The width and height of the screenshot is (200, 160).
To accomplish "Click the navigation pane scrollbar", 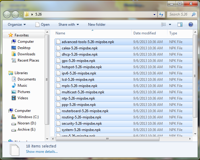I will [x=47, y=80].
